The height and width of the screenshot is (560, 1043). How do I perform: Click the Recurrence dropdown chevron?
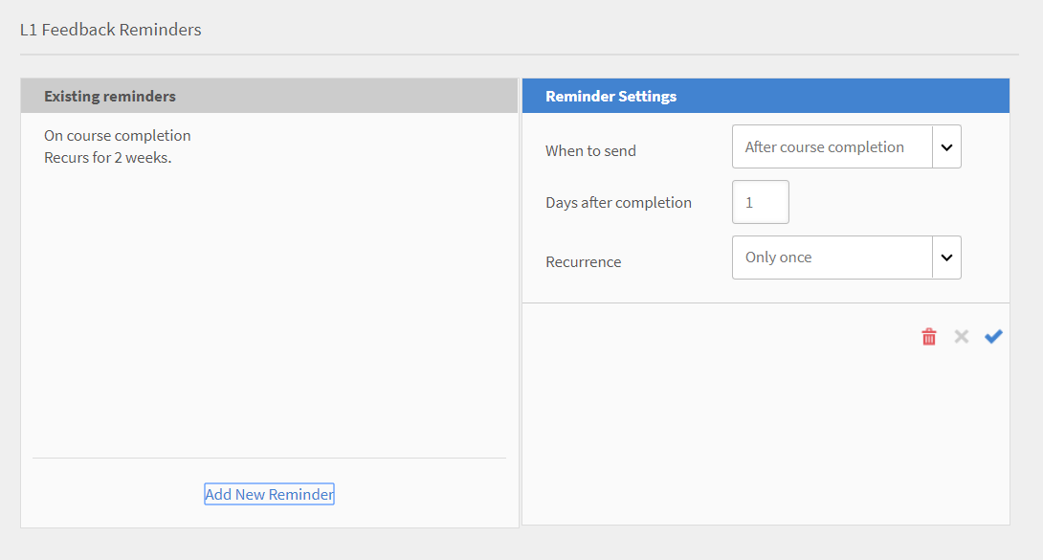(x=946, y=257)
